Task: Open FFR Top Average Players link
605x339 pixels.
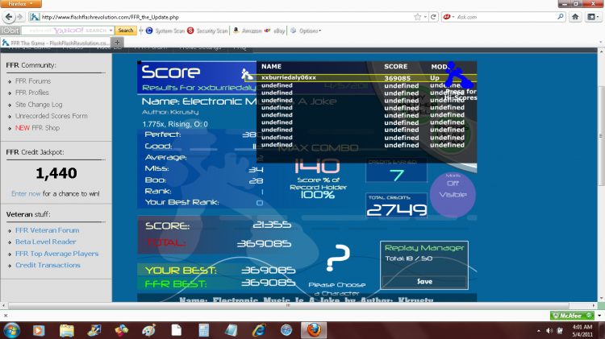Action: click(x=56, y=254)
